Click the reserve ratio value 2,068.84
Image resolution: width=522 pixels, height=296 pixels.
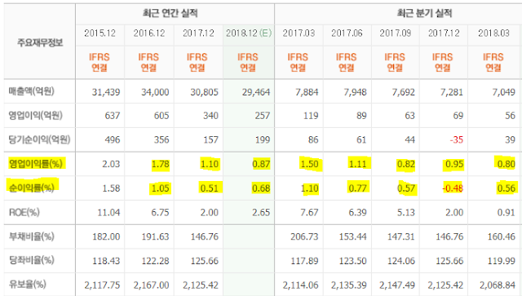(x=498, y=285)
